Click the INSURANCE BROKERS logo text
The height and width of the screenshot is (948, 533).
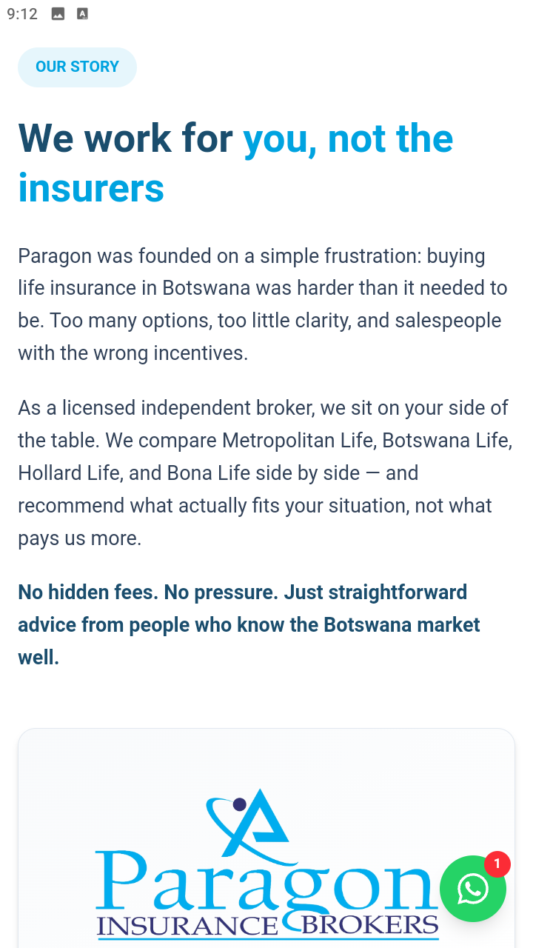267,926
